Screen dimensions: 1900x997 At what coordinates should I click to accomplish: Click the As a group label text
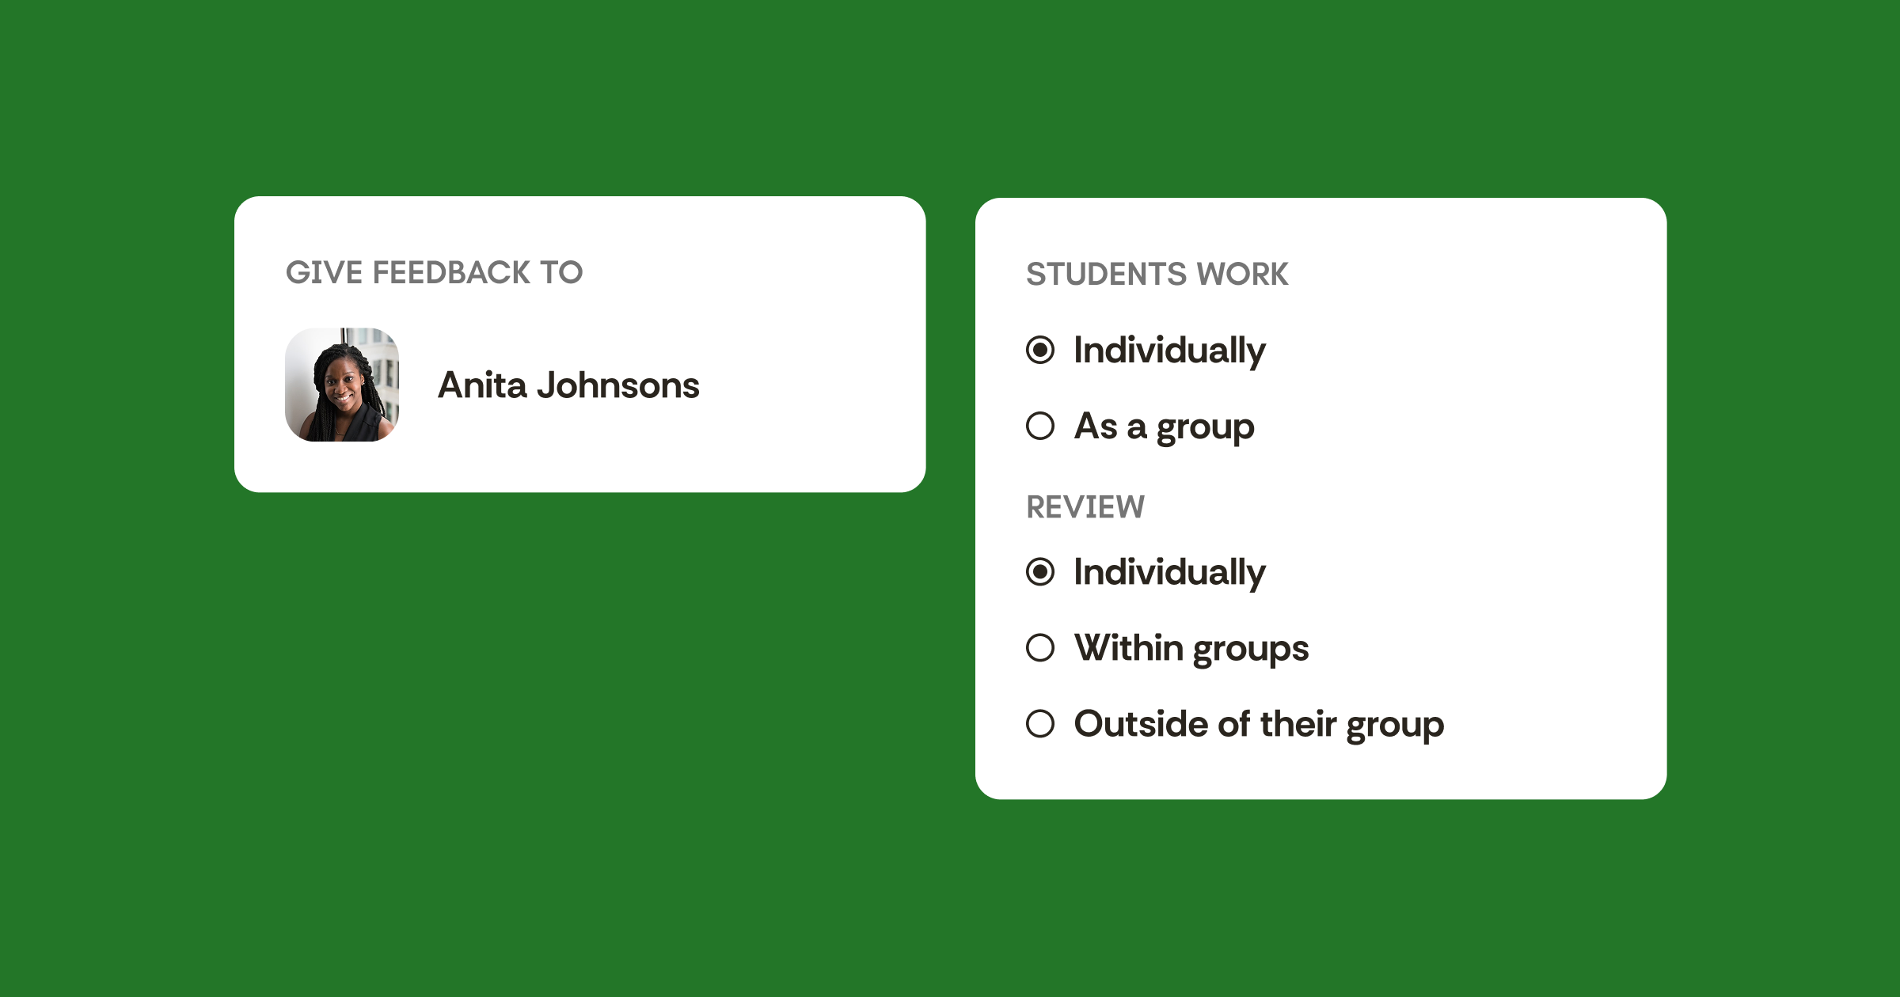click(1164, 428)
